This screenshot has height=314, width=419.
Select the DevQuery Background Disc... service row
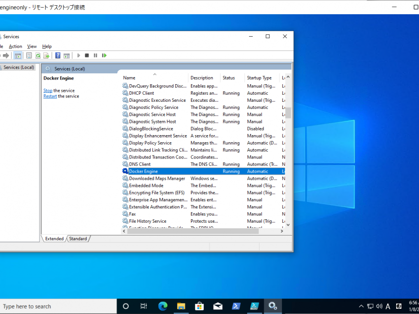[x=203, y=86]
